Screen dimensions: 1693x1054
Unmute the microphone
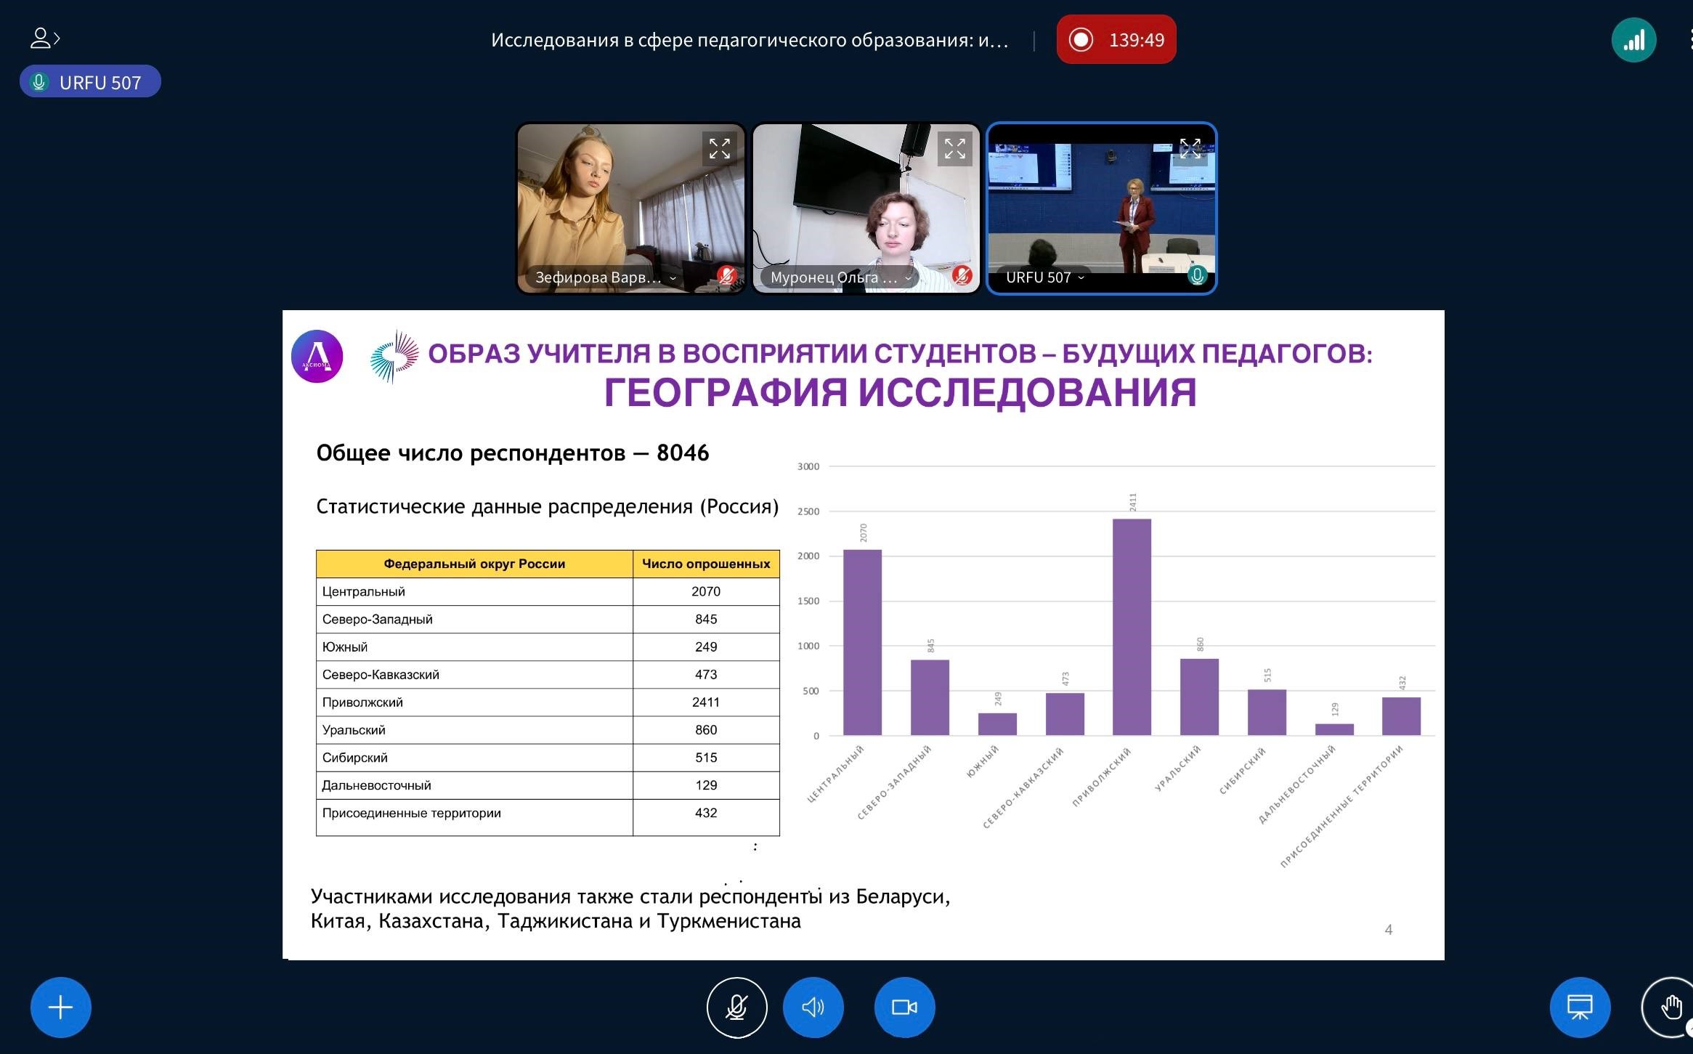pyautogui.click(x=736, y=1007)
